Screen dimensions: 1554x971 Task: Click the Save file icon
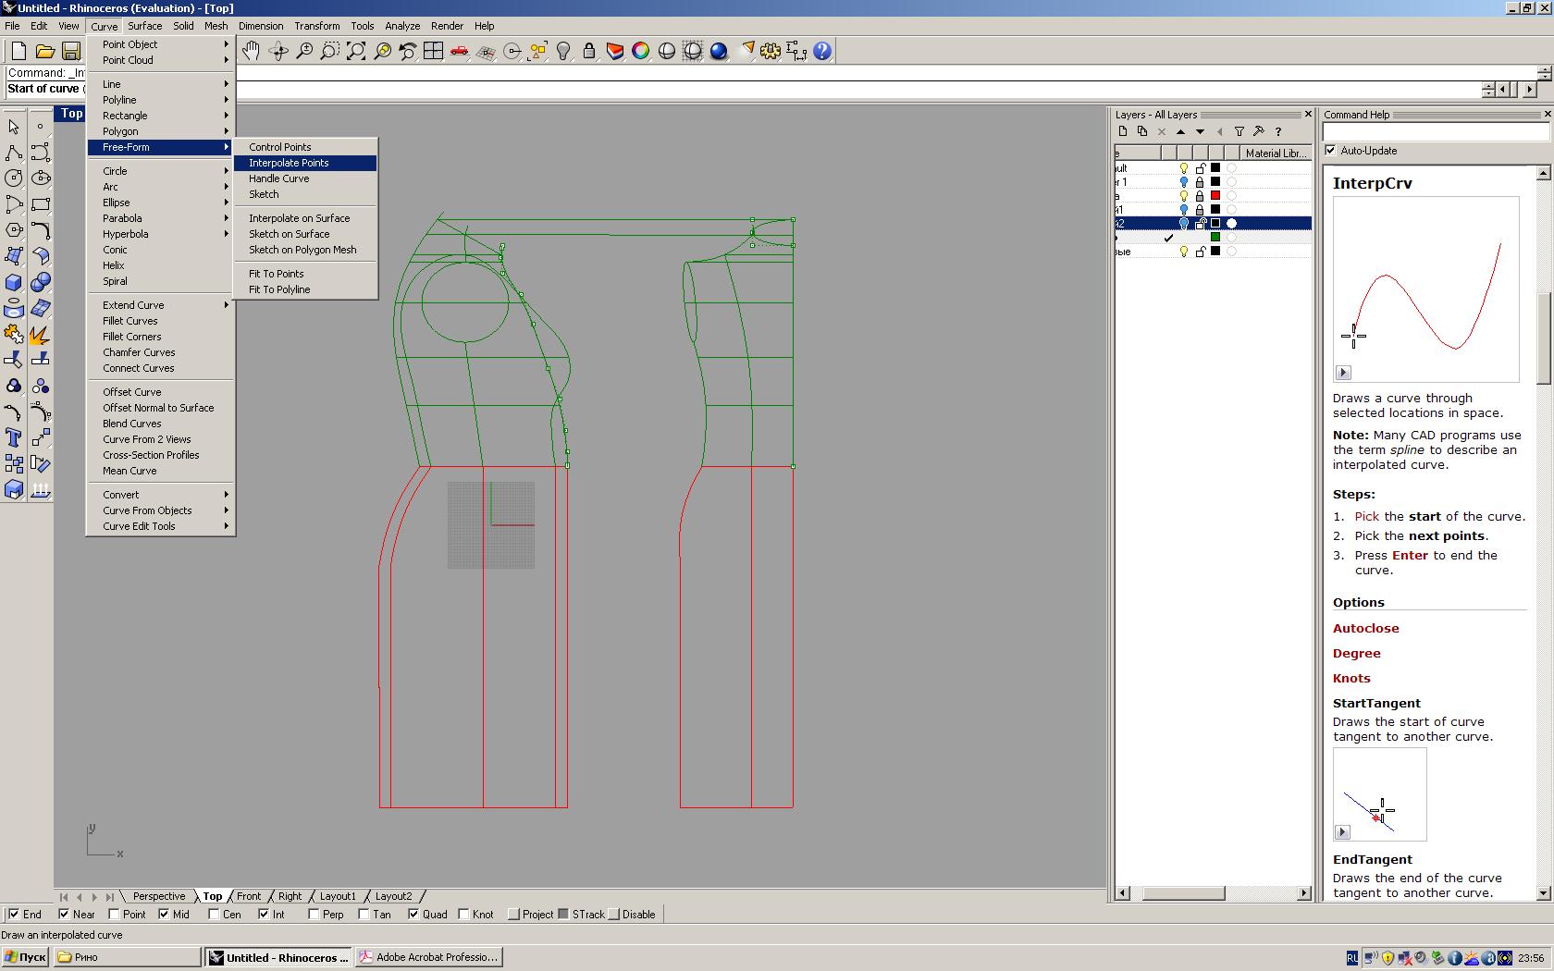[x=71, y=52]
